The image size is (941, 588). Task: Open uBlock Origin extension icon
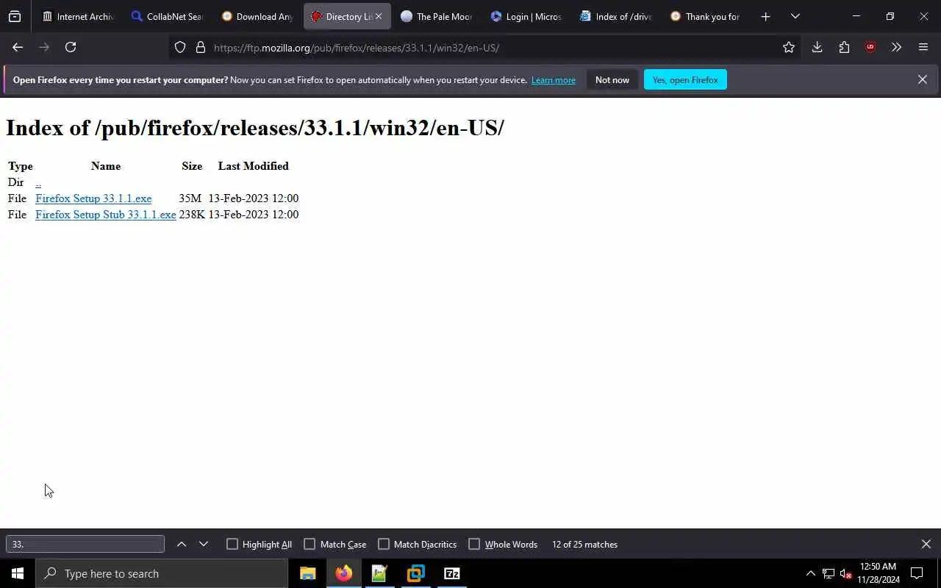870,47
